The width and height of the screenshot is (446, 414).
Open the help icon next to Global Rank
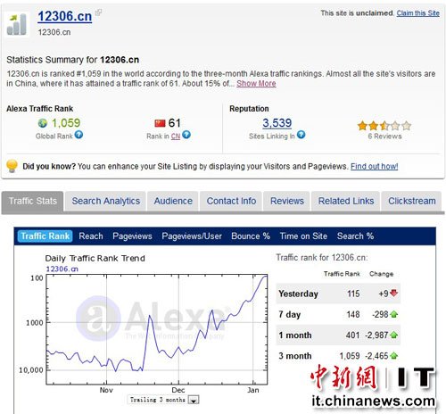[x=78, y=135]
